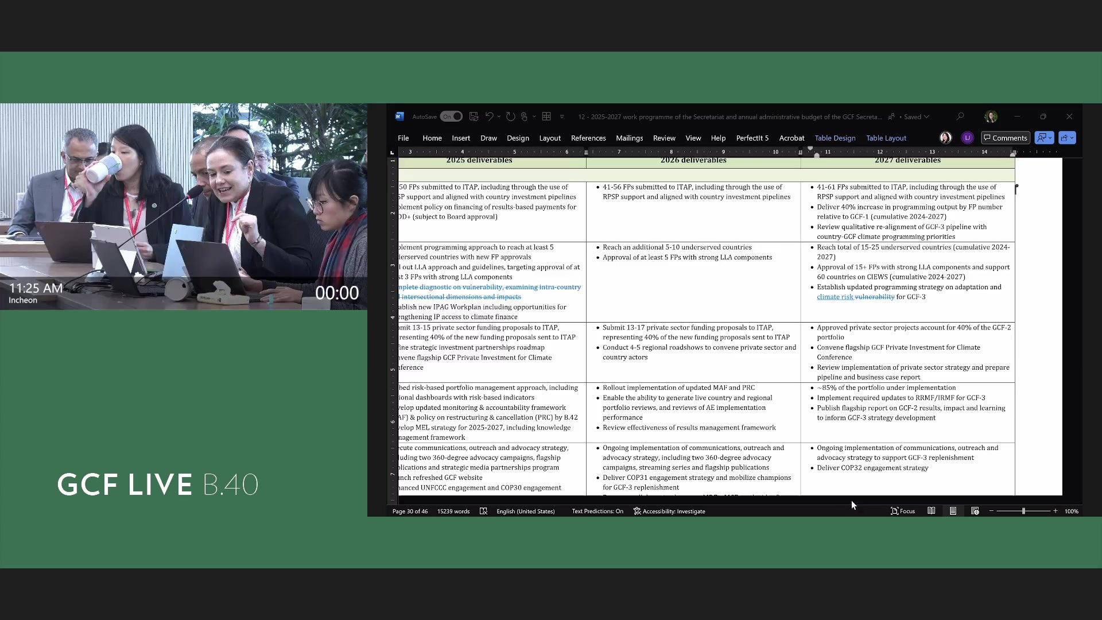Open the Layout ribbon tab

550,138
